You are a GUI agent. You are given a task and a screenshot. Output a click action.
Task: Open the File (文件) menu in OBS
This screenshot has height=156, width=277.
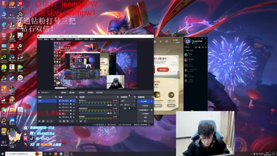click(x=40, y=39)
